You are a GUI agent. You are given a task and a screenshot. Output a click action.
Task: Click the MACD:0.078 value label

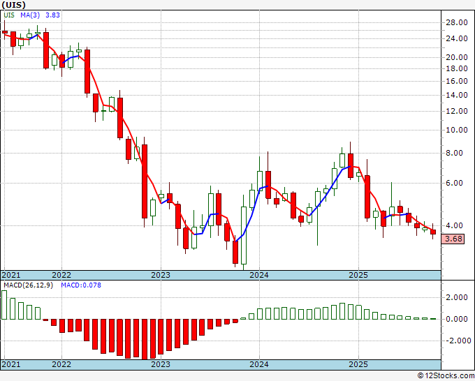tap(81, 285)
